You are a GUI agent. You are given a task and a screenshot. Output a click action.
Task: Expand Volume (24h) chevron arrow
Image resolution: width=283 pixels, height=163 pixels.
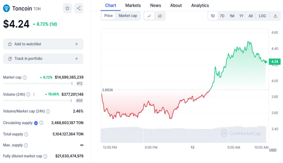(34, 94)
